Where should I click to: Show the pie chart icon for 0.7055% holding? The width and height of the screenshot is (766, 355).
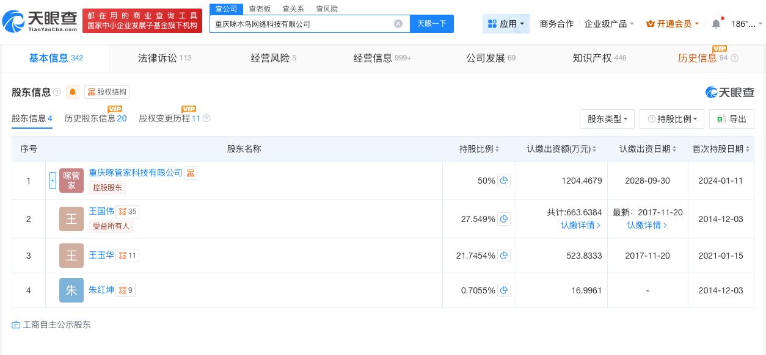tap(504, 290)
